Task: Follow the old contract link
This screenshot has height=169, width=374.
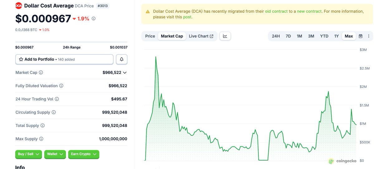Action: coord(277,11)
